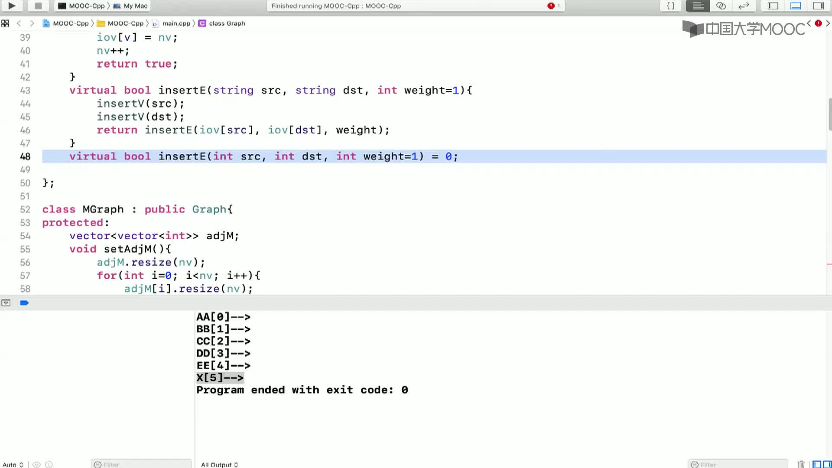Screen dimensions: 832x468
Task: Jump to the next issue
Action: (828, 23)
